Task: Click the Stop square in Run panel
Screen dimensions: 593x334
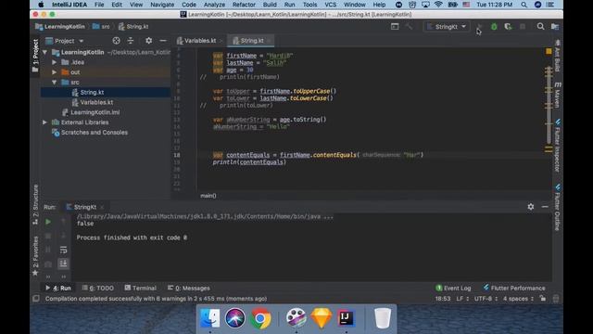Action: [x=48, y=236]
